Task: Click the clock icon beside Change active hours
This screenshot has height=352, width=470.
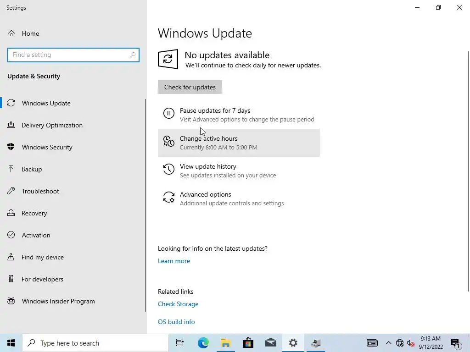Action: [x=169, y=141]
